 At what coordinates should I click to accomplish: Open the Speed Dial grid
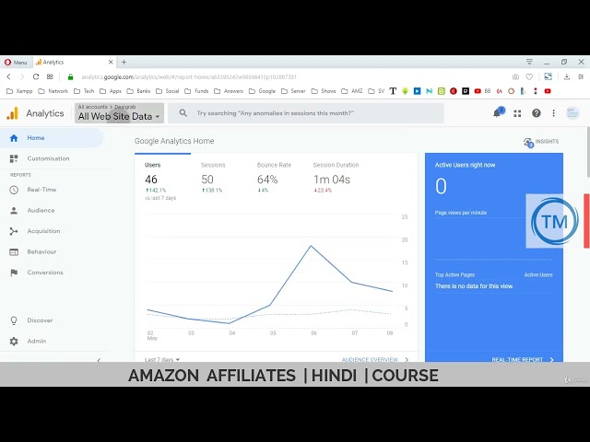click(50, 76)
